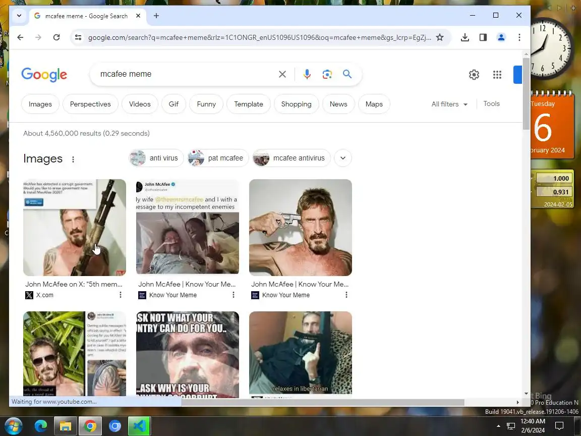Viewport: 581px width, 436px height.
Task: Reload the Google search page
Action: (x=56, y=37)
